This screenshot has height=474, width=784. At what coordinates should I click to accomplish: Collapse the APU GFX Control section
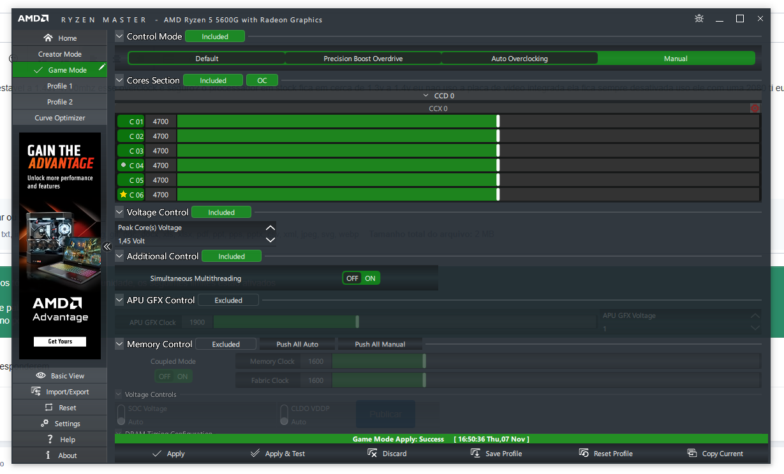(x=119, y=300)
